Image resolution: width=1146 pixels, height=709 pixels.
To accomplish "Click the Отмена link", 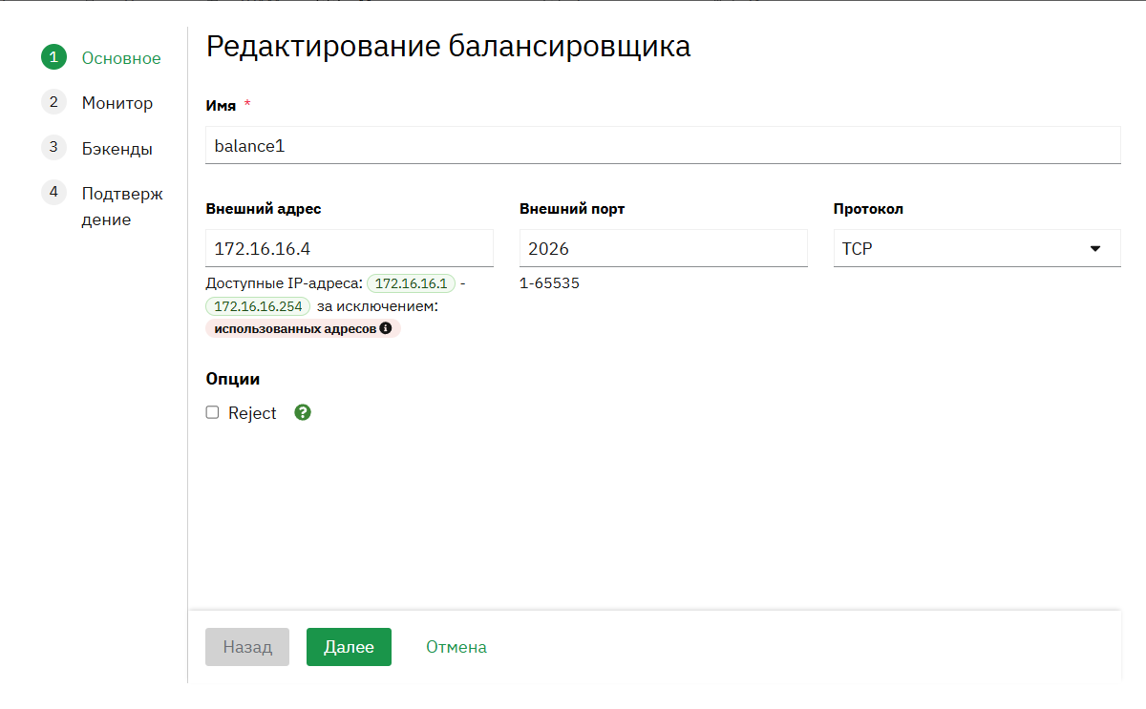I will (x=456, y=647).
